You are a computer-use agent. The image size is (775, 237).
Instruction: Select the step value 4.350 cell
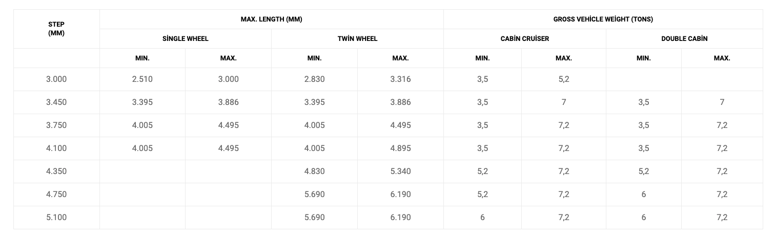[x=56, y=171]
